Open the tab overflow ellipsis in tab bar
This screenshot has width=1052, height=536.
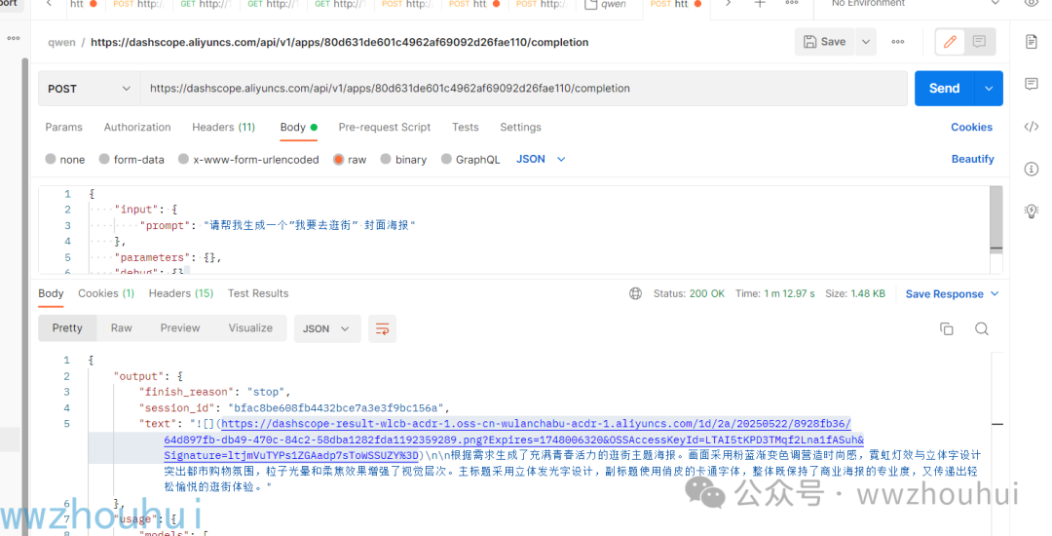[x=792, y=3]
